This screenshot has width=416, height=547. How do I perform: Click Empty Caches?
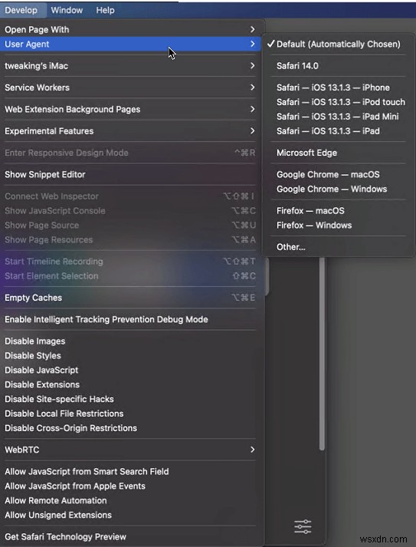130,298
